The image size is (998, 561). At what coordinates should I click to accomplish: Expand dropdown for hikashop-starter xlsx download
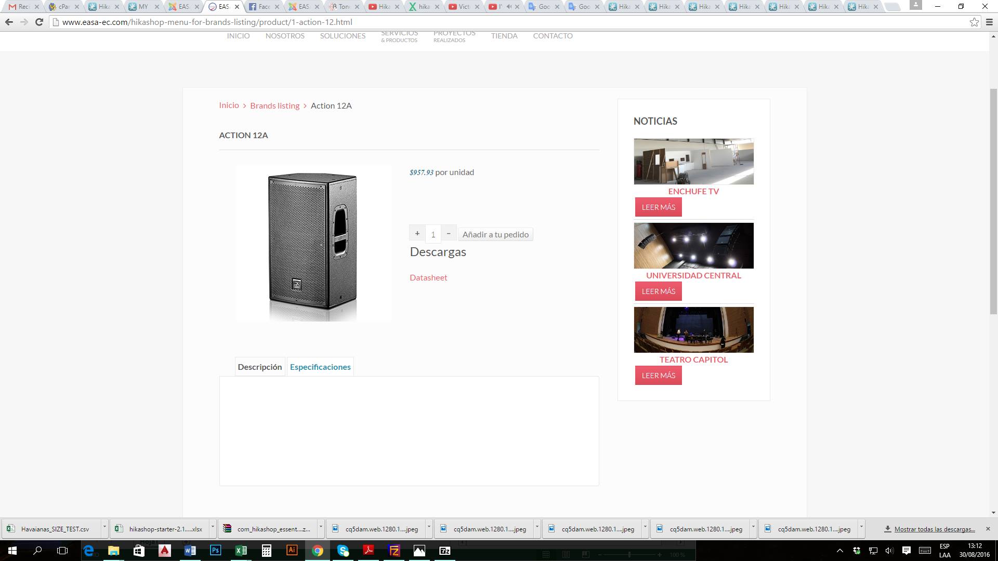pos(213,528)
